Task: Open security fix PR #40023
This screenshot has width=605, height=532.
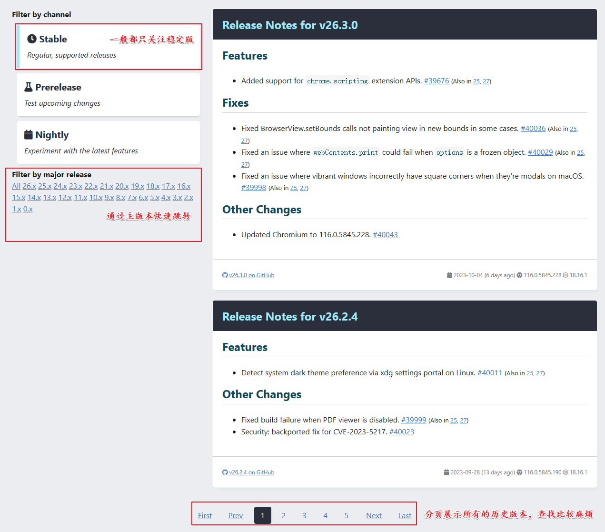Action: pyautogui.click(x=402, y=432)
